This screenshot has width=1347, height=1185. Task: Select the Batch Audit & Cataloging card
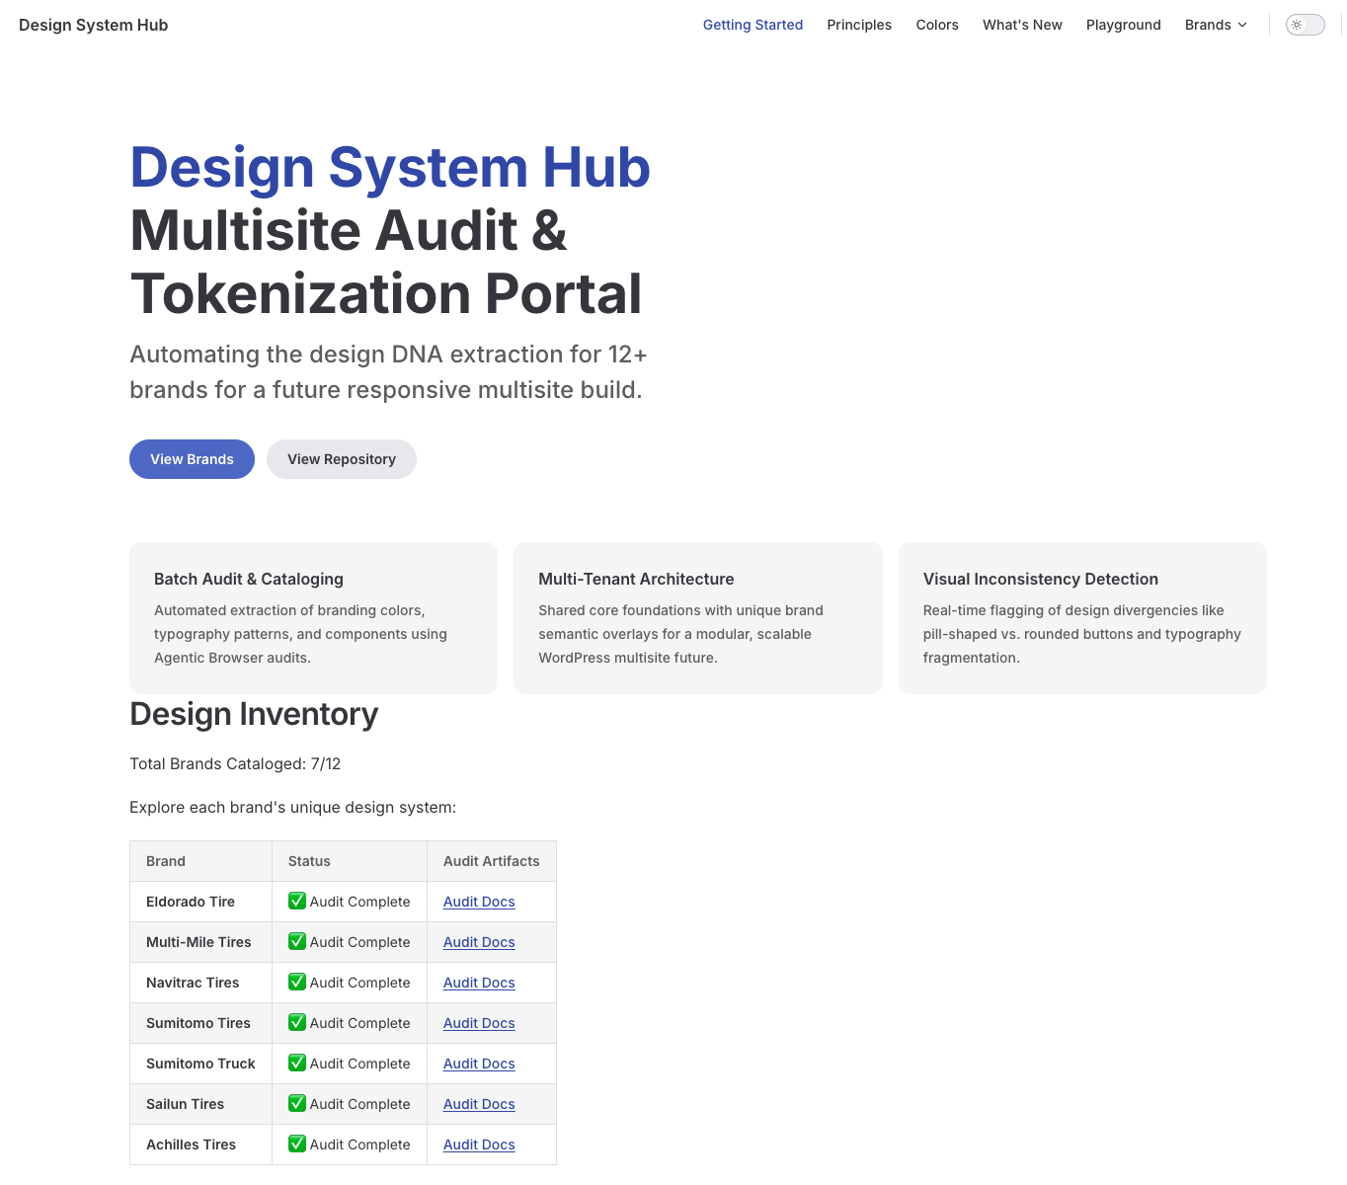pos(313,618)
